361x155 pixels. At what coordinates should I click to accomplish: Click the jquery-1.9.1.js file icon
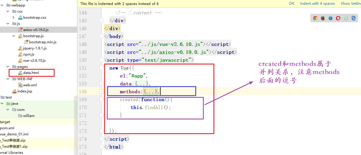20,48
